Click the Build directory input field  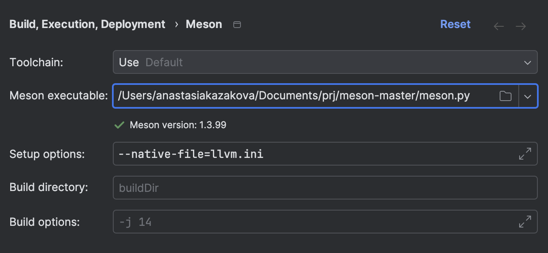coord(325,188)
